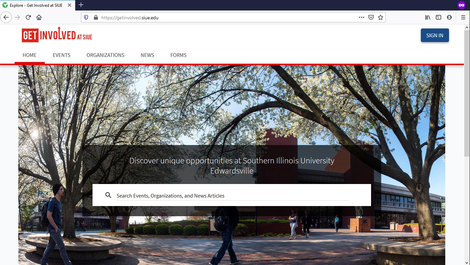Click the Get Involved at SIUE logo
The height and width of the screenshot is (265, 470).
(x=57, y=35)
